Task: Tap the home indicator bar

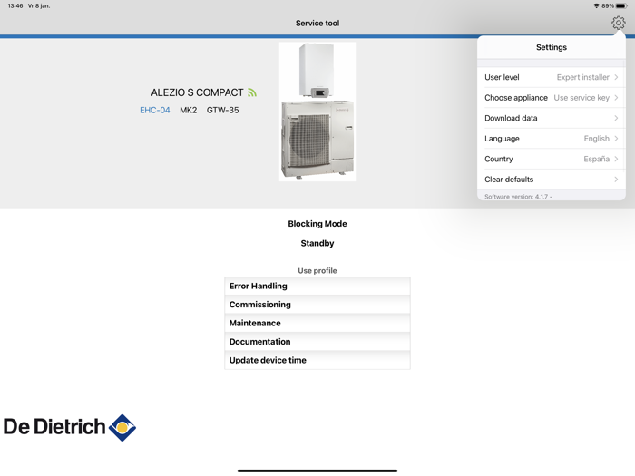Action: click(317, 471)
